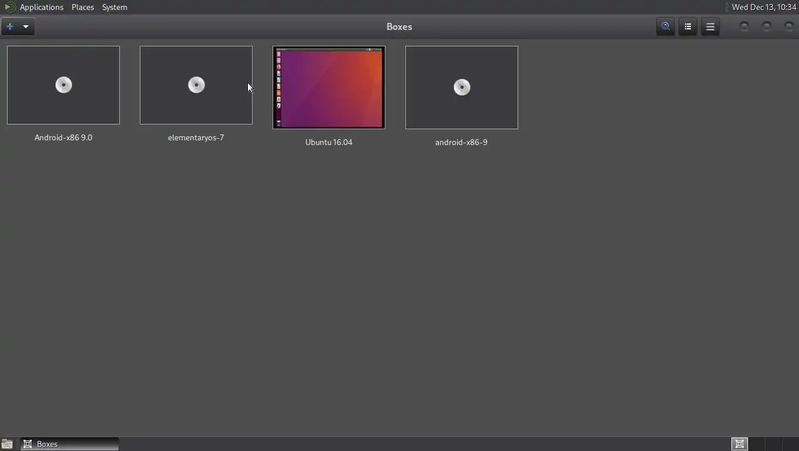Select the elementaryos-7 box thumbnail

tap(196, 85)
